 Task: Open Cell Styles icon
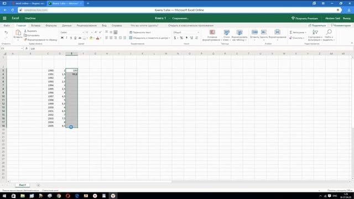226,32
